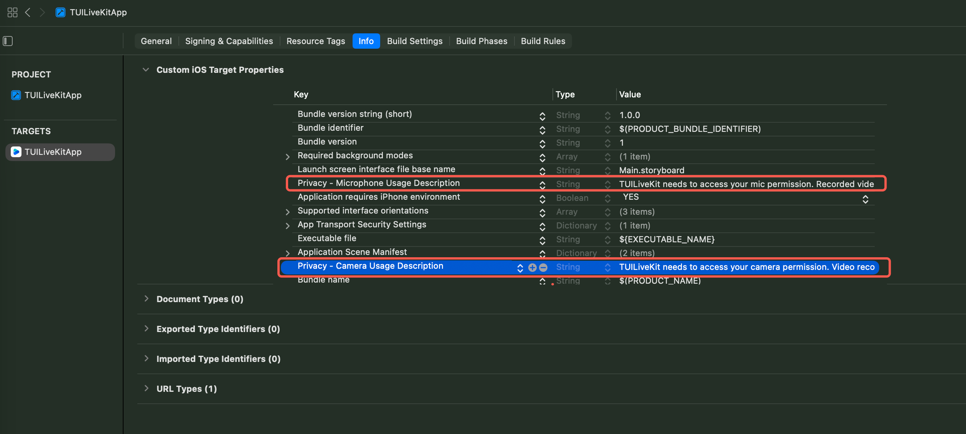The width and height of the screenshot is (966, 434).
Task: Collapse the Custom iOS Target Properties section
Action: 145,70
